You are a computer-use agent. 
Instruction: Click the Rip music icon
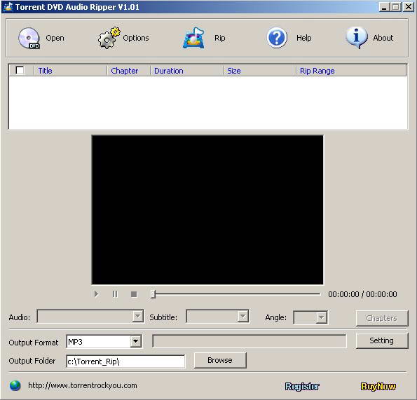click(193, 38)
